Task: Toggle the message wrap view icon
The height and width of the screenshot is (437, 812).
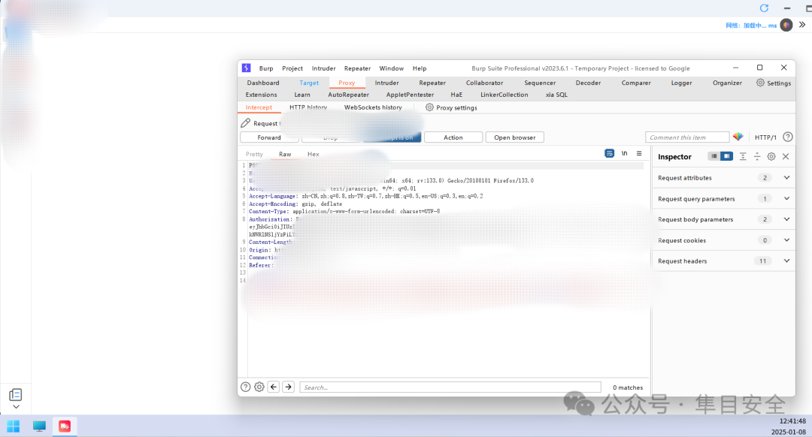Action: [610, 154]
